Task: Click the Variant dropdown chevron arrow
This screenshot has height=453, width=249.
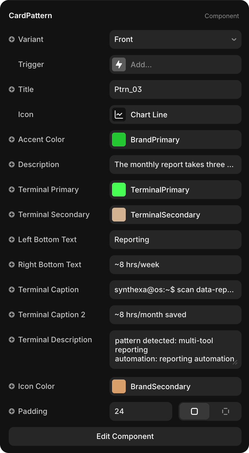Action: pyautogui.click(x=234, y=39)
